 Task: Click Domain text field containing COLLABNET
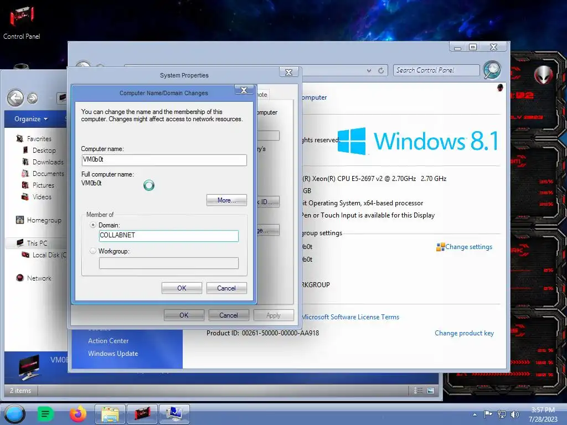click(x=168, y=235)
